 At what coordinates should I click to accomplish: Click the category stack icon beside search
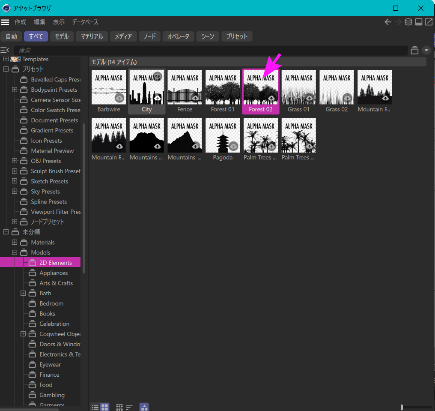tap(414, 50)
